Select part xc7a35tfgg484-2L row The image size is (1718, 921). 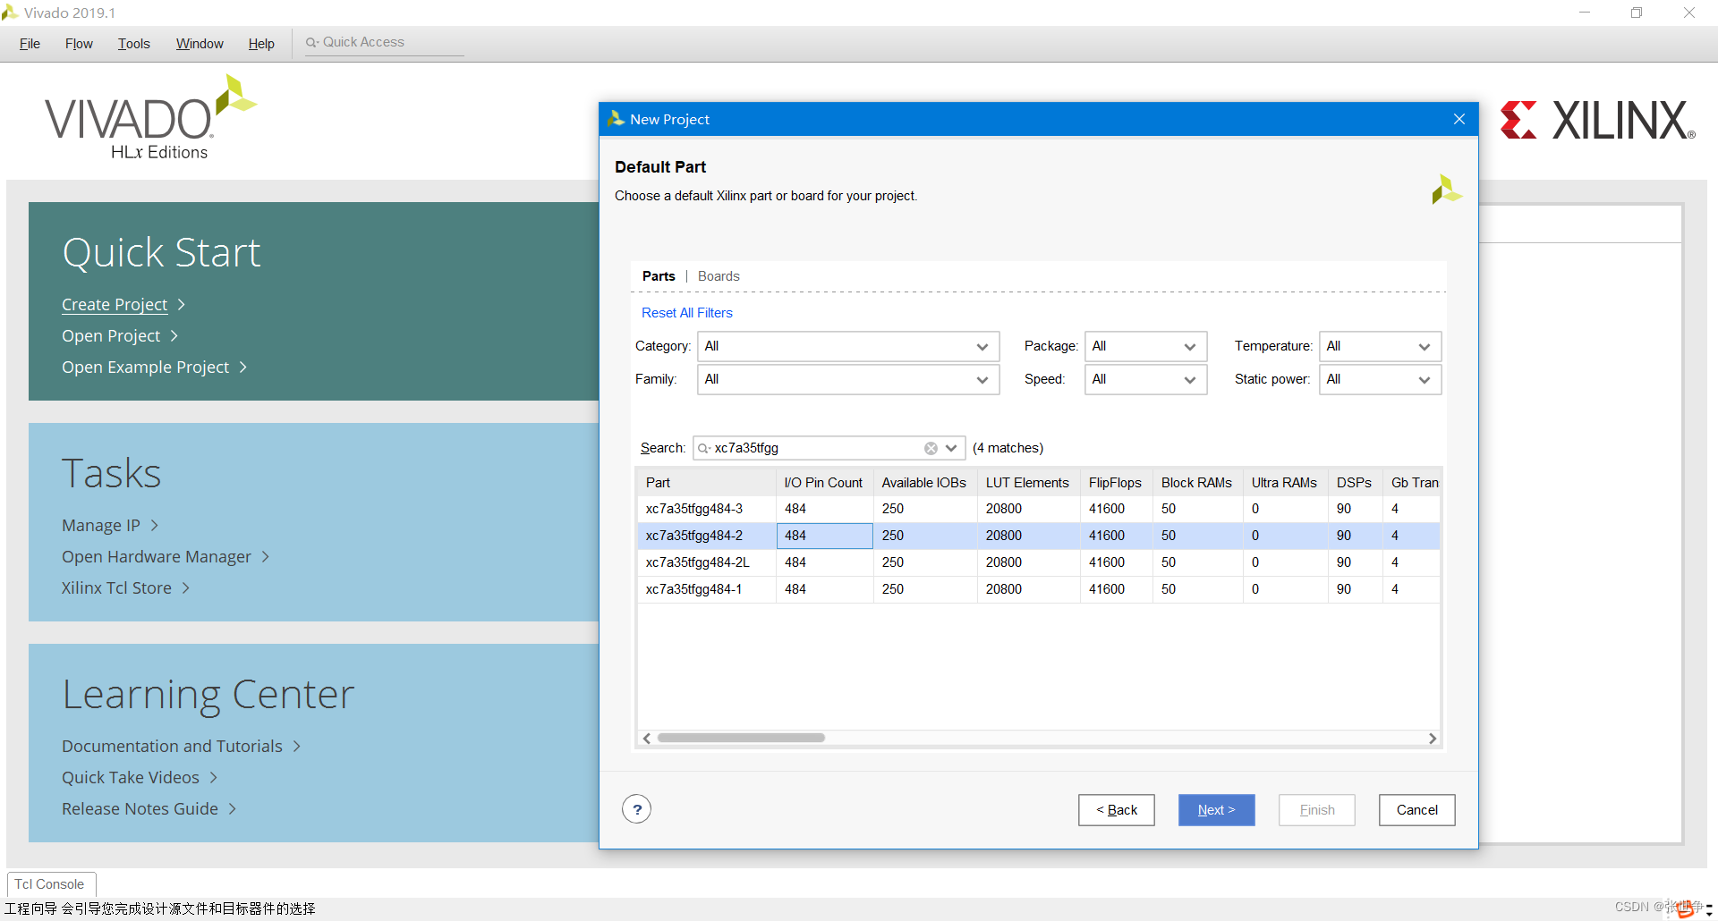(x=1038, y=562)
